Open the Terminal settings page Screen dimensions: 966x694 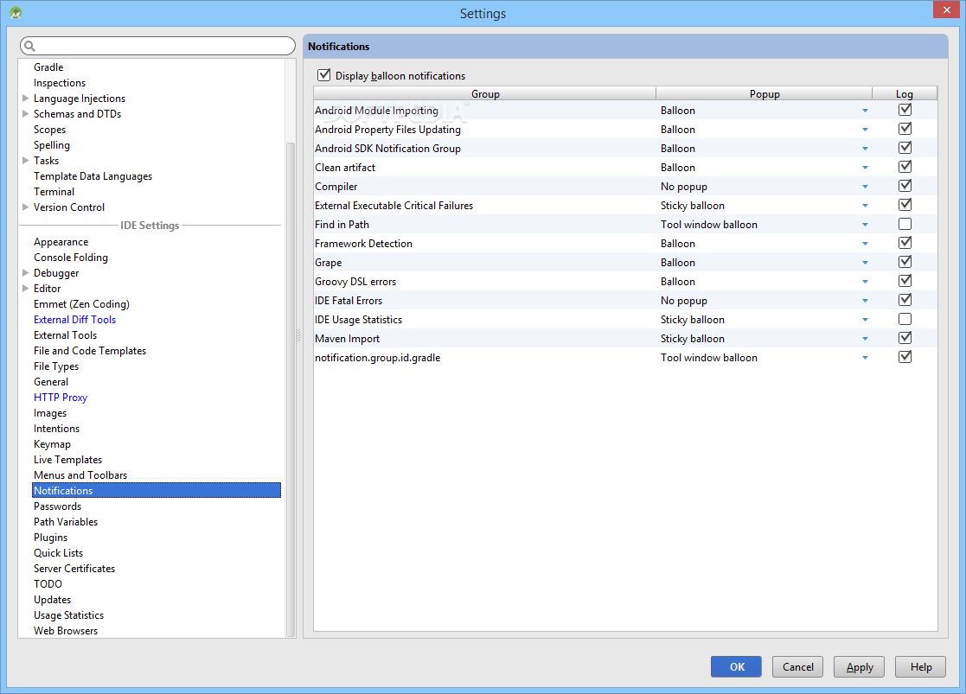point(54,192)
